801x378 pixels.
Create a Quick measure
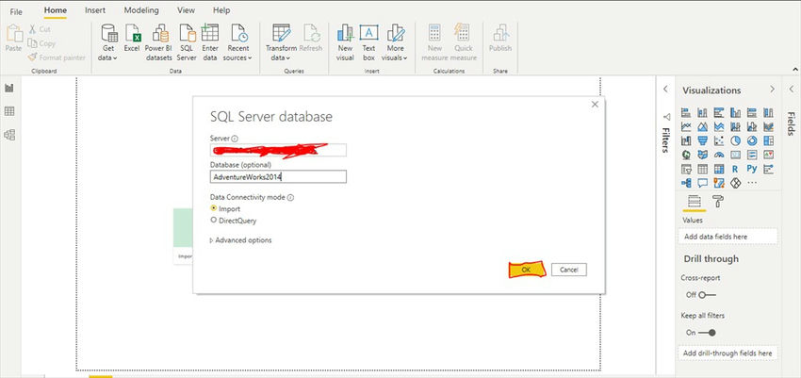tap(464, 43)
